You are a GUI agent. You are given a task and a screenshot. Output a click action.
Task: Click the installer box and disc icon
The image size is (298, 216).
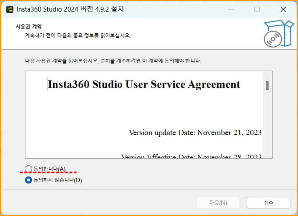pos(278,34)
